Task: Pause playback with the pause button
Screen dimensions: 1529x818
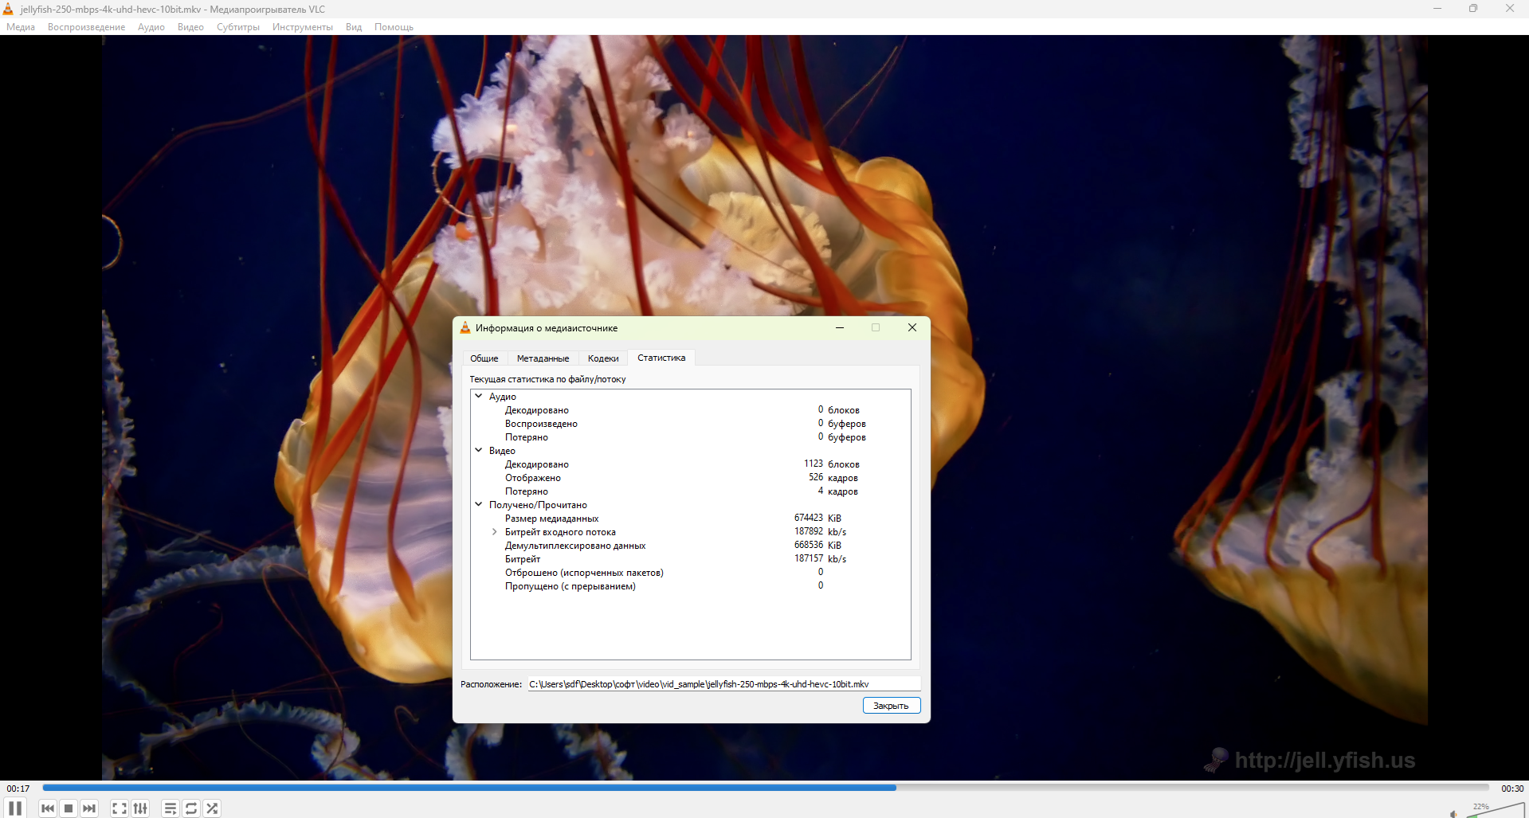Action: 15,808
